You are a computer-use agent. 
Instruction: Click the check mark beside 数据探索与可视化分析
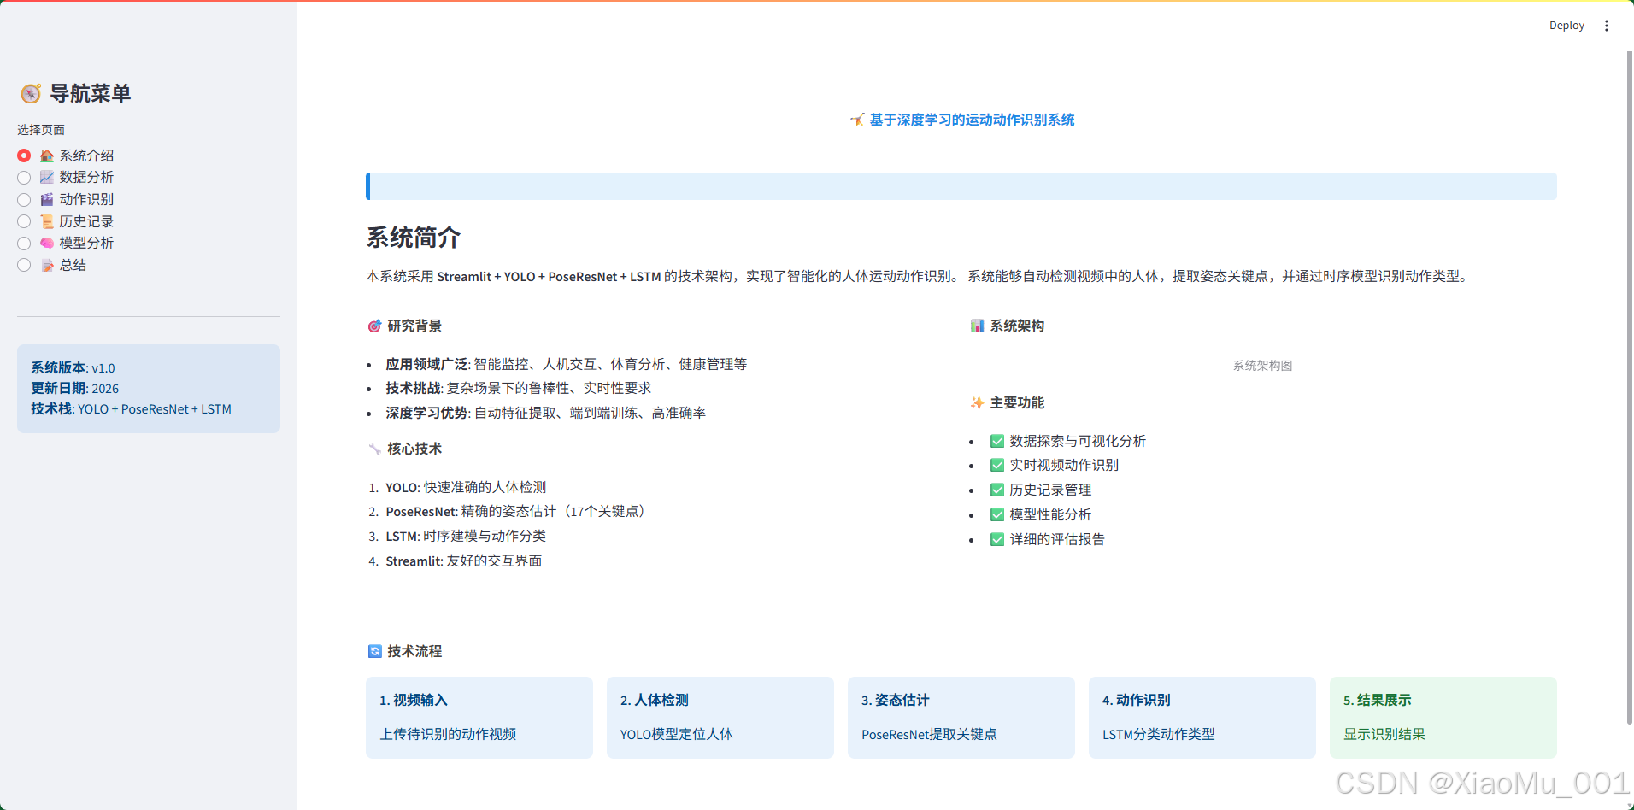pos(996,441)
